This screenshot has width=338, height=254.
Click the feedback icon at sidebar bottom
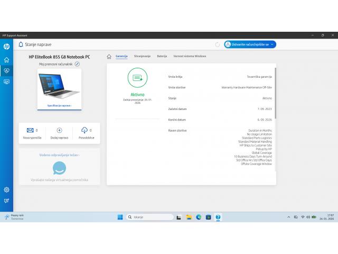pyautogui.click(x=6, y=201)
